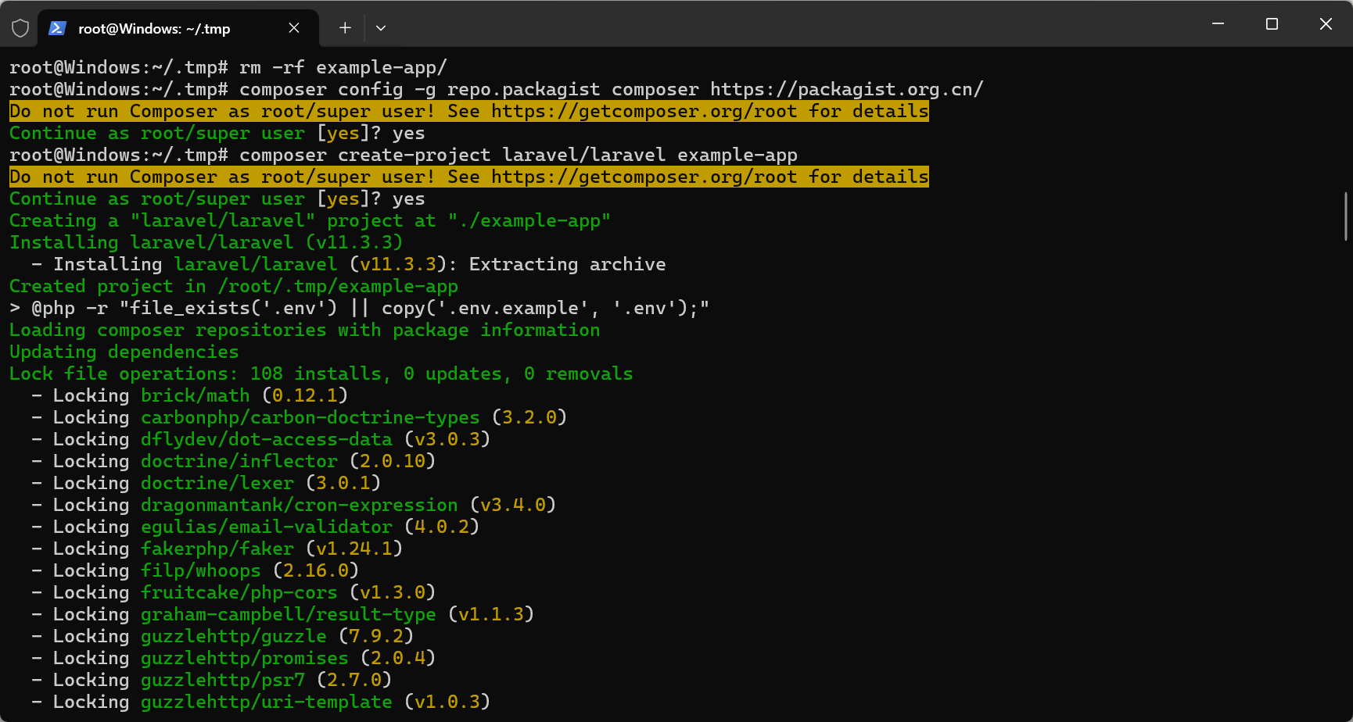The width and height of the screenshot is (1353, 722).
Task: Click 'Updating dependencies' line
Action: point(124,352)
